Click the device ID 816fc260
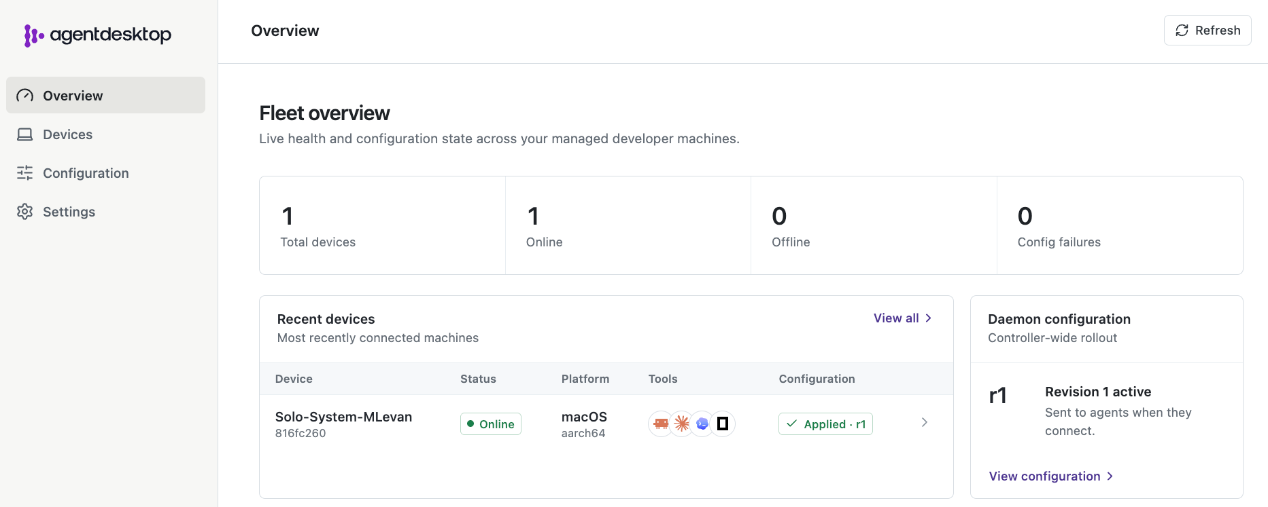The image size is (1268, 507). pos(301,433)
